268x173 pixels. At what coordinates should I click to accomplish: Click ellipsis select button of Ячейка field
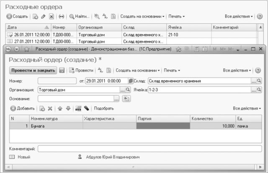[254, 90]
